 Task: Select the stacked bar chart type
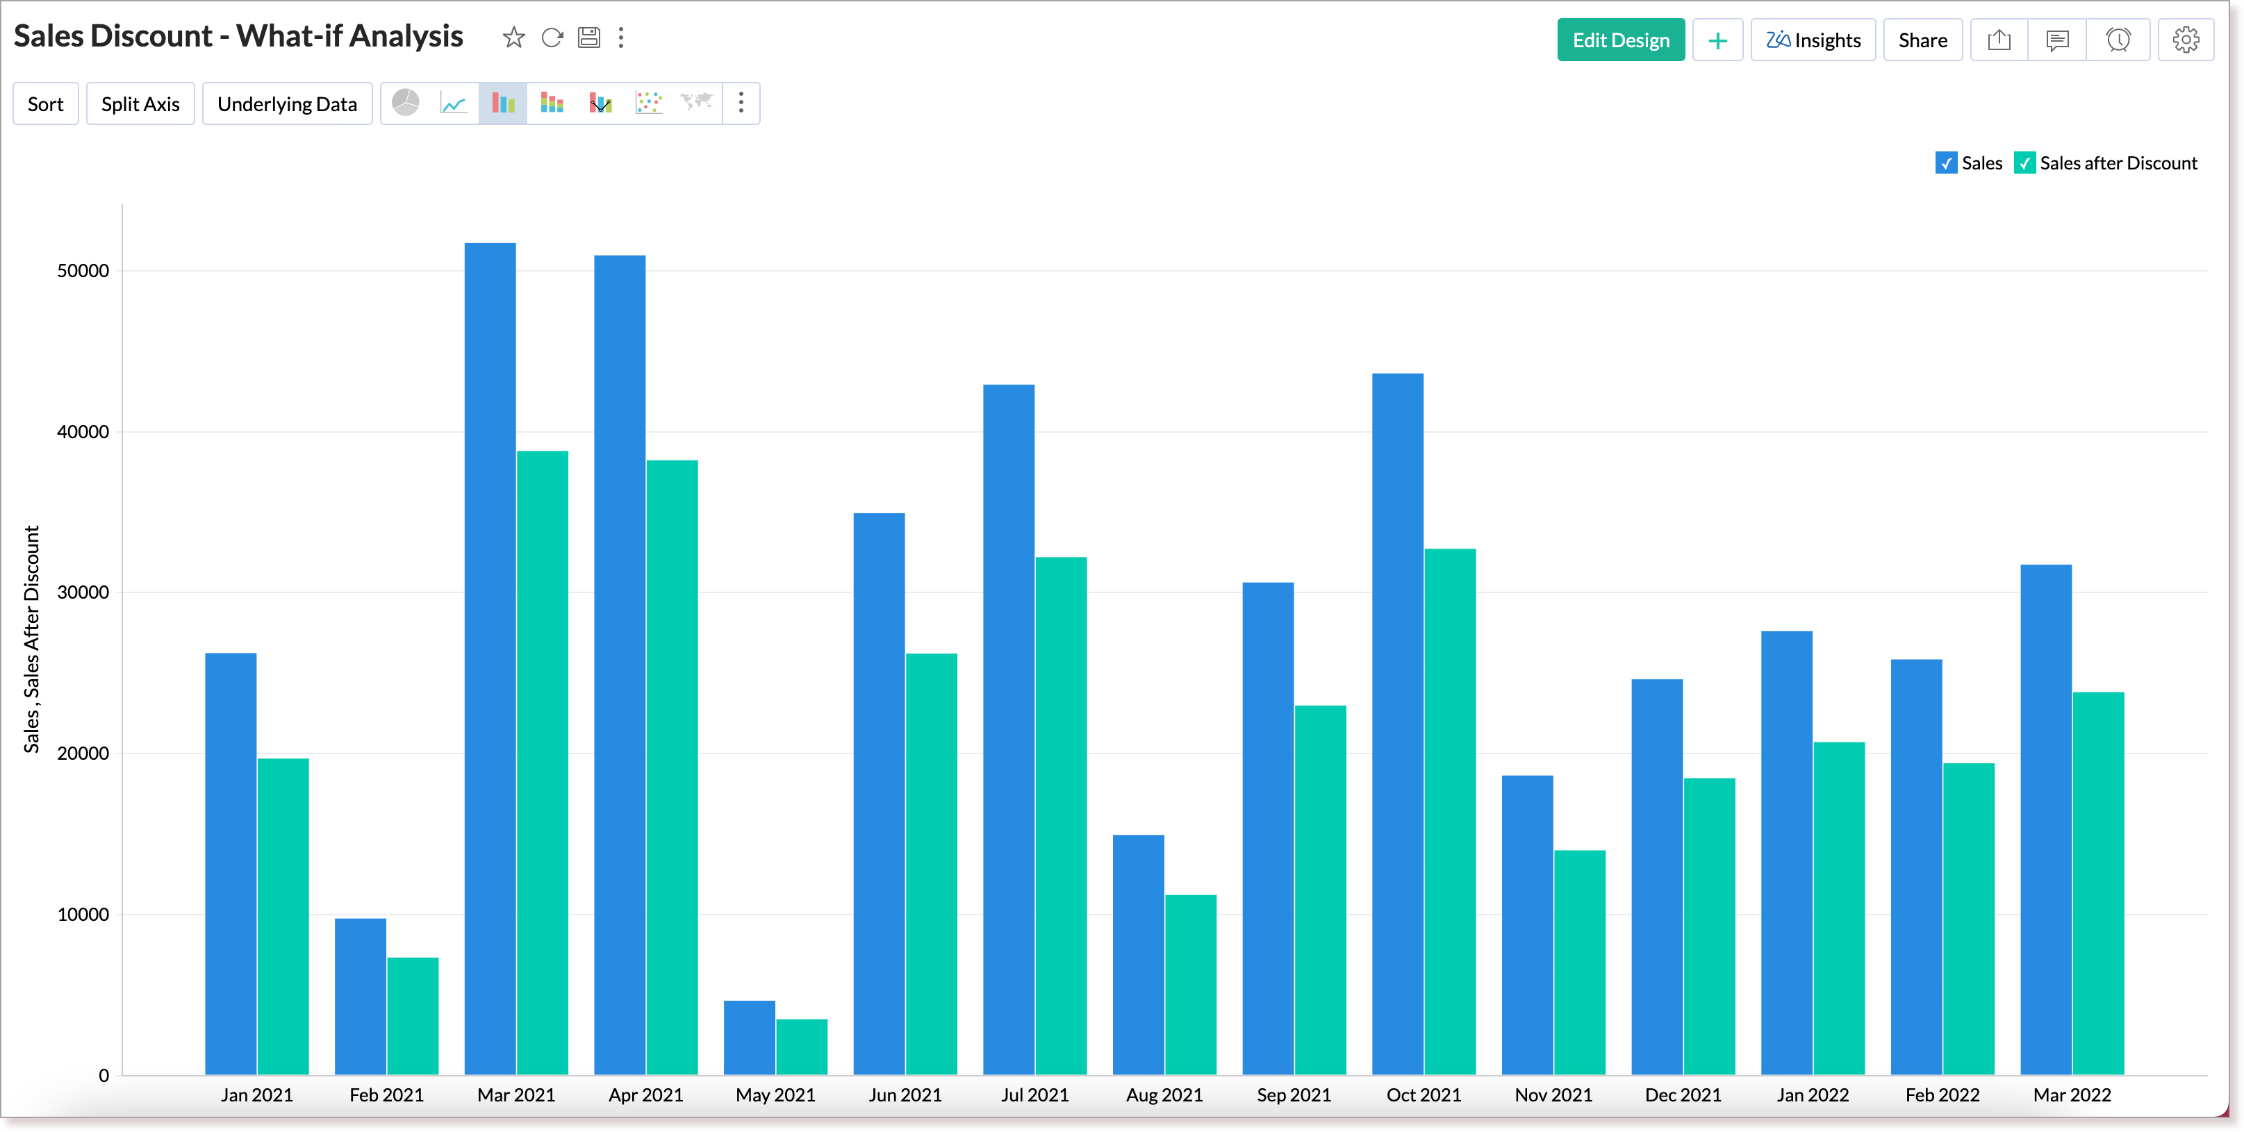click(x=552, y=103)
